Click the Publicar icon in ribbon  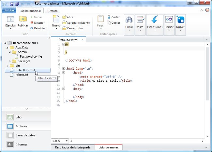pyautogui.click(x=23, y=19)
